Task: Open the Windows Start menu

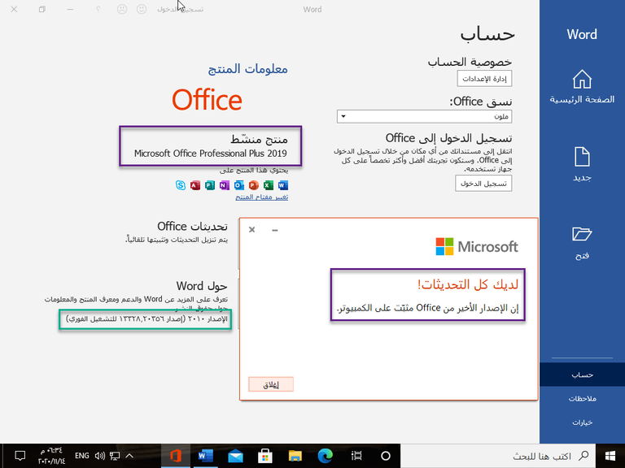Action: point(610,456)
